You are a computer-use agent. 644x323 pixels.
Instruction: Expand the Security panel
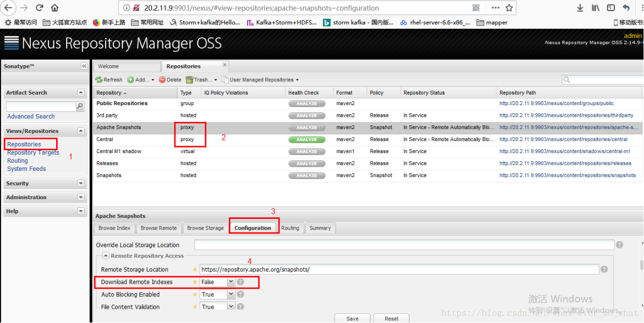(x=81, y=183)
